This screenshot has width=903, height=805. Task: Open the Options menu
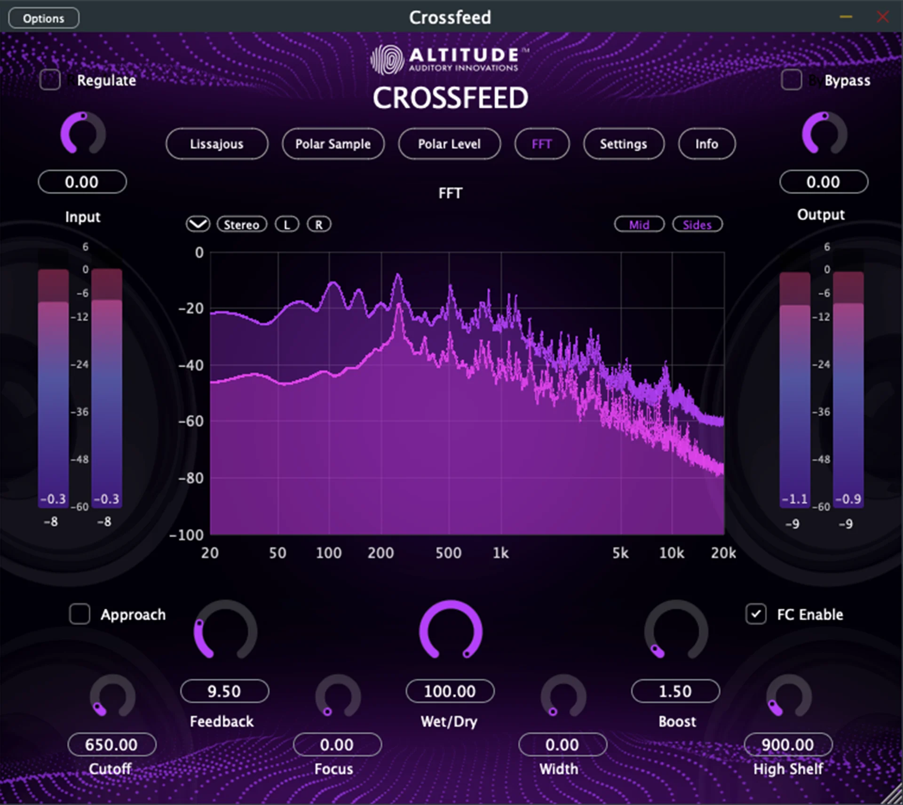tap(44, 18)
